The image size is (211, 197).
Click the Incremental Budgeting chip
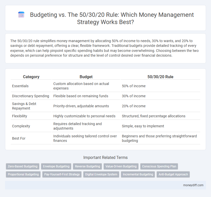coord(138,174)
